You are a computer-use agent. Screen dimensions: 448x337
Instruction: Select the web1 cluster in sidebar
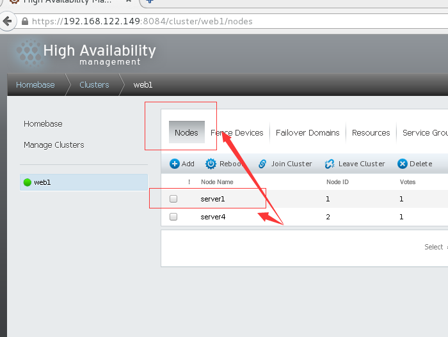click(84, 182)
